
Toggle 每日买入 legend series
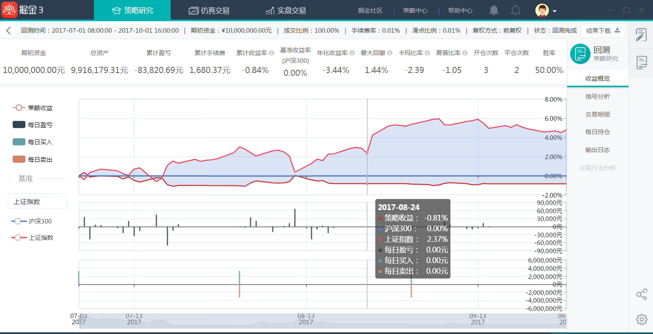33,142
